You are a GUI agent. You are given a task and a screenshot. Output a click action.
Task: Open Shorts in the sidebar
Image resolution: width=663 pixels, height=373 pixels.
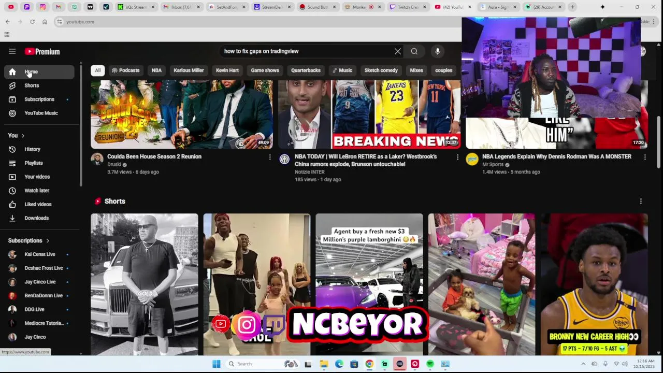39,85
